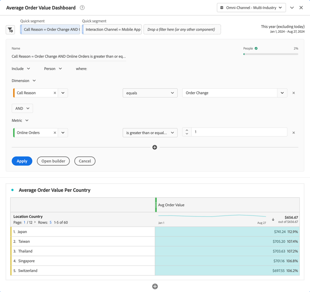Select the Japan row
Screen dimensions: 310x292
[83, 232]
